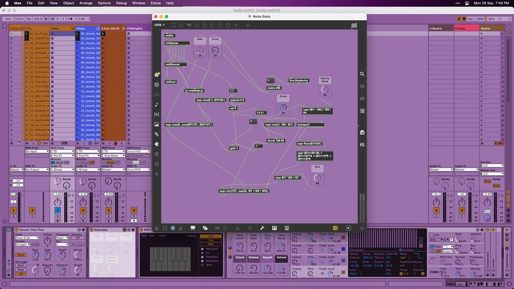Viewport: 514px width, 289px height.
Task: Open the LFO Sine waveform dropdown
Action: tap(436, 239)
